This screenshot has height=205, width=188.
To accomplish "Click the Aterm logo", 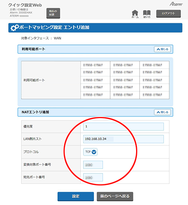I will (x=176, y=4).
